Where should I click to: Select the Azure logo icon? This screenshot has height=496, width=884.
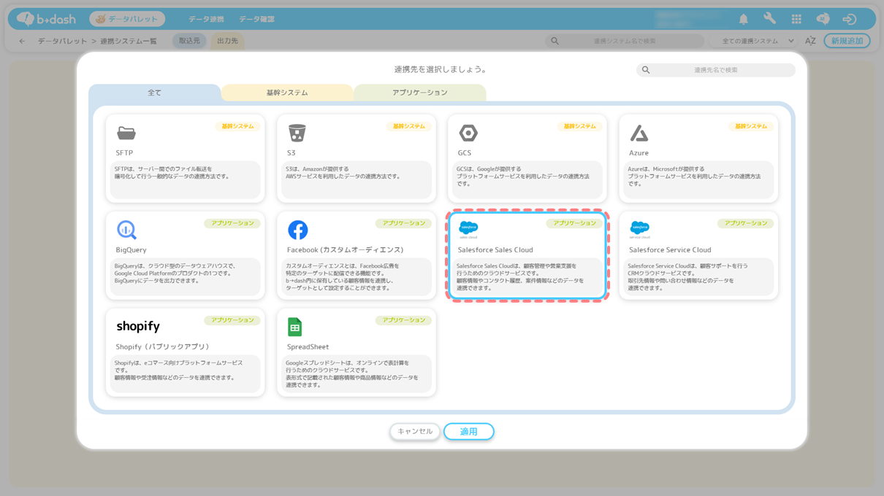coord(639,133)
